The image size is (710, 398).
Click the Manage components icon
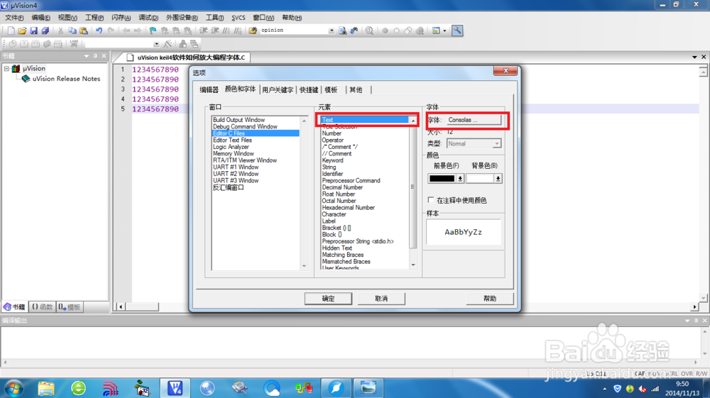[x=183, y=44]
